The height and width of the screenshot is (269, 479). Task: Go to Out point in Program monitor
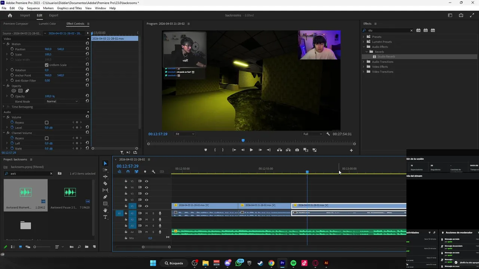pos(269,150)
